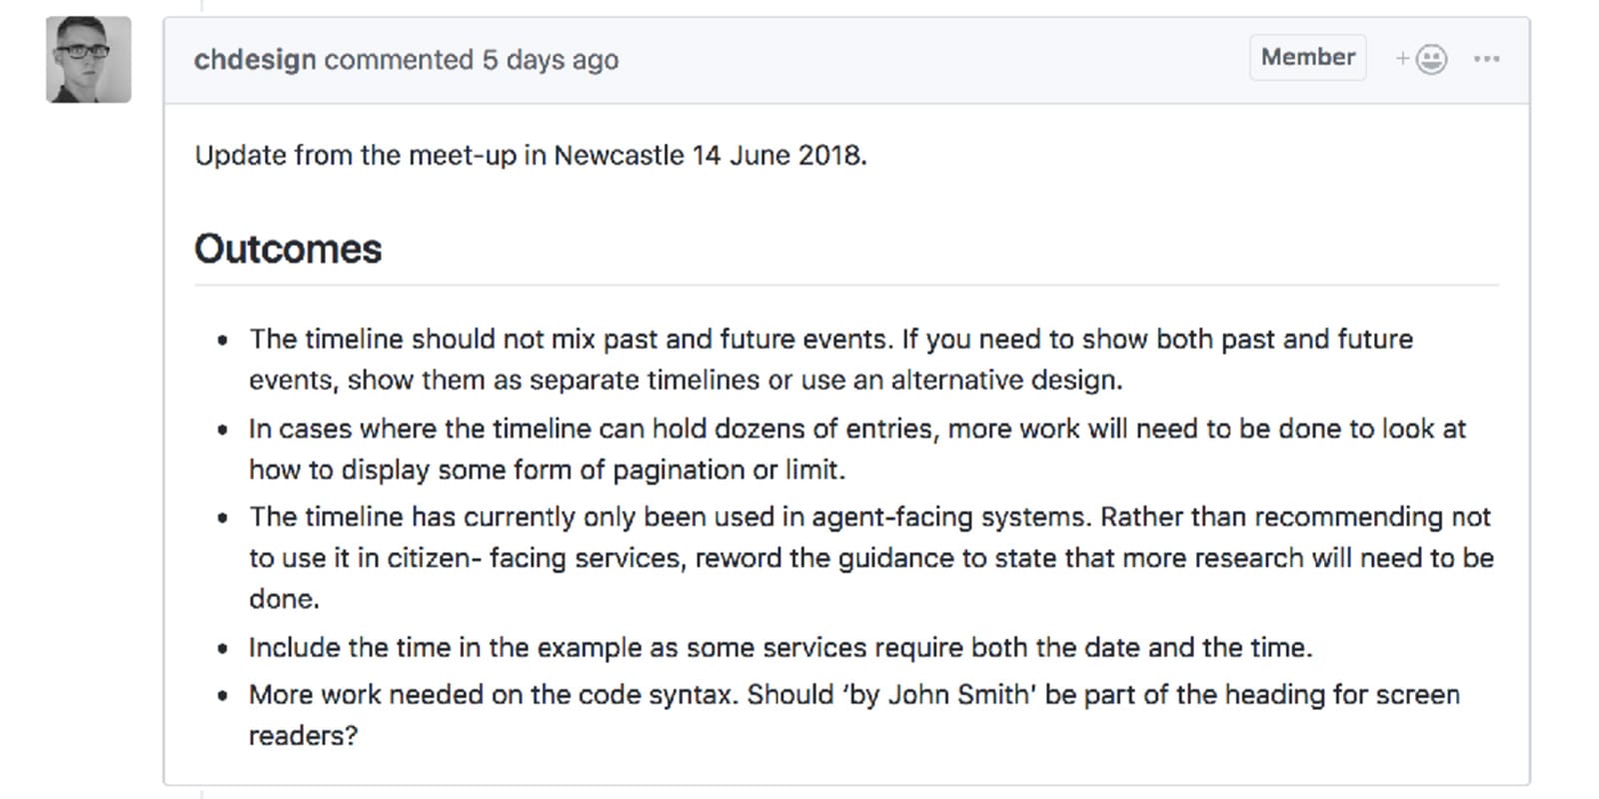This screenshot has width=1599, height=799.
Task: Click the three-dots icon on the comment header
Action: click(1488, 58)
